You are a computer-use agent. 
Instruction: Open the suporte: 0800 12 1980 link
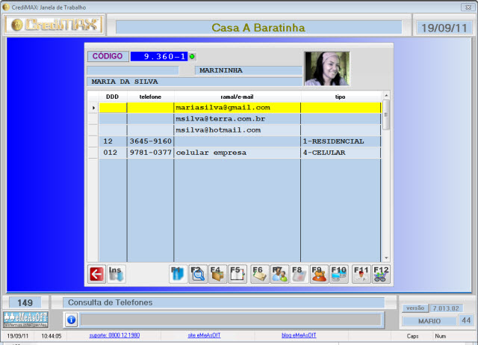[114, 336]
